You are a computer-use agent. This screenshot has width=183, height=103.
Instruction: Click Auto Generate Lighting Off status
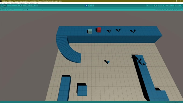coord(173,102)
